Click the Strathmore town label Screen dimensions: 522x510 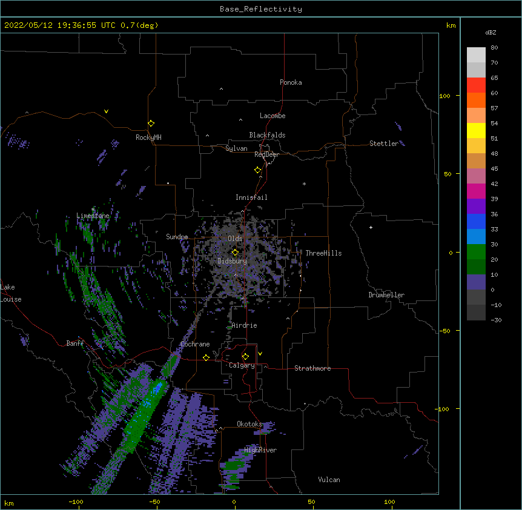[312, 368]
